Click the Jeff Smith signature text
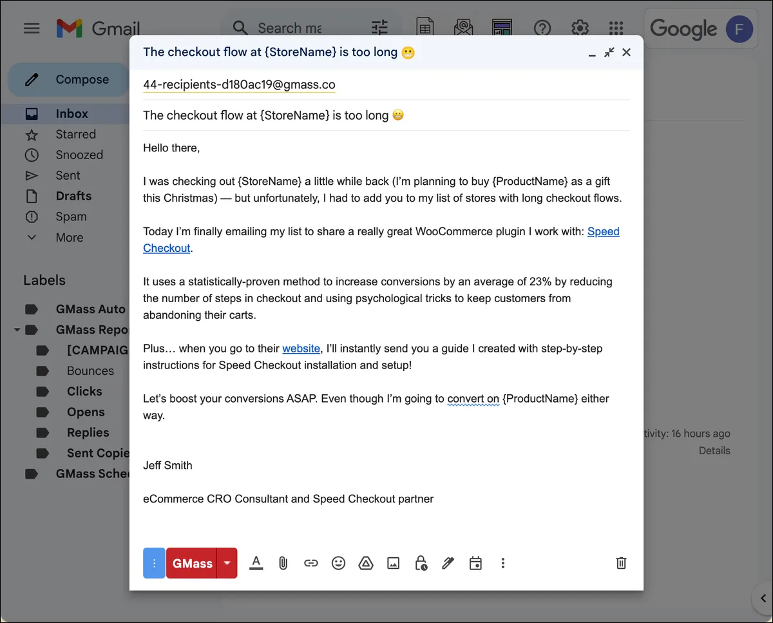This screenshot has width=773, height=623. [167, 465]
